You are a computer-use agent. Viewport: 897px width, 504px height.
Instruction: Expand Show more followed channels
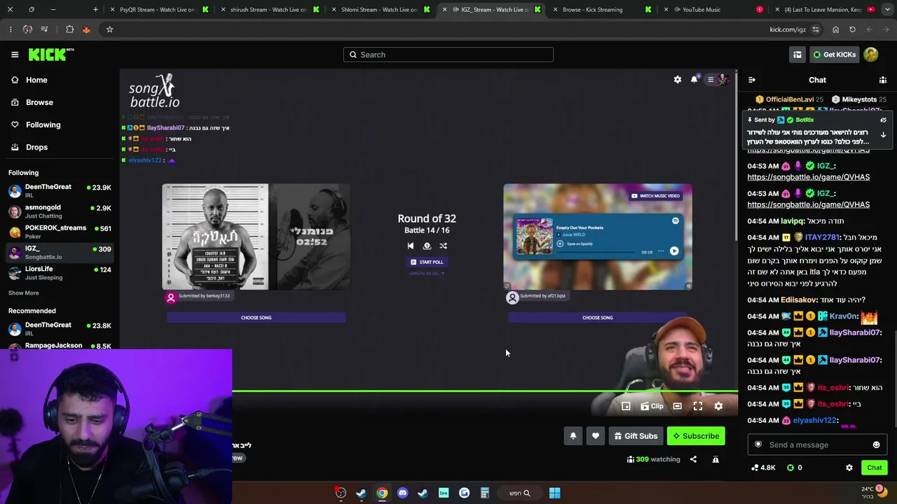coord(24,293)
